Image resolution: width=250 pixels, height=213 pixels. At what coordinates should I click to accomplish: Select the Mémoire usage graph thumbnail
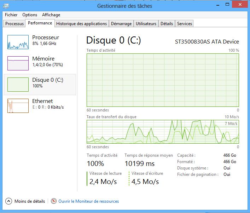(x=18, y=63)
